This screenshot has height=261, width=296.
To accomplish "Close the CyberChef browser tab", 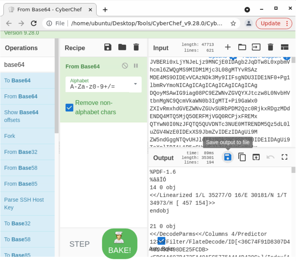I will [90, 10].
